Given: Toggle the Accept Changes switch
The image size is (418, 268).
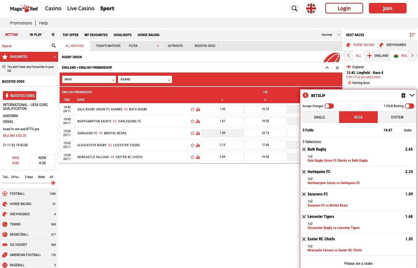Looking at the screenshot, I should tap(329, 106).
